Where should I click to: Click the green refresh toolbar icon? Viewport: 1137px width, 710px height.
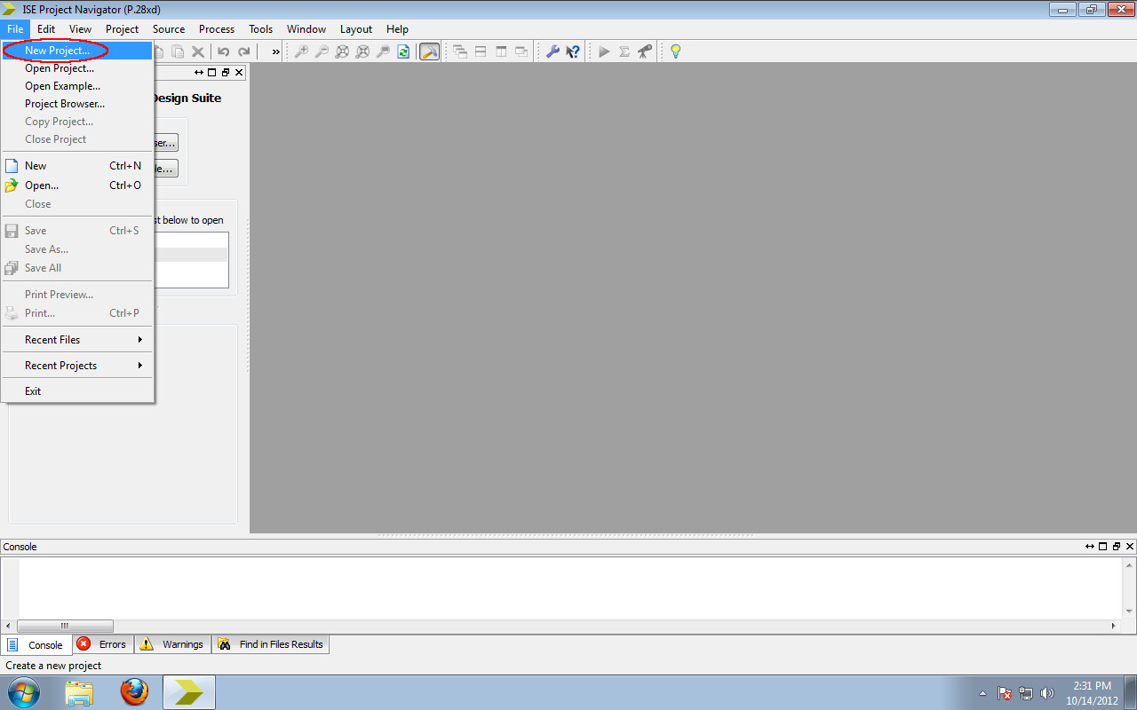402,51
